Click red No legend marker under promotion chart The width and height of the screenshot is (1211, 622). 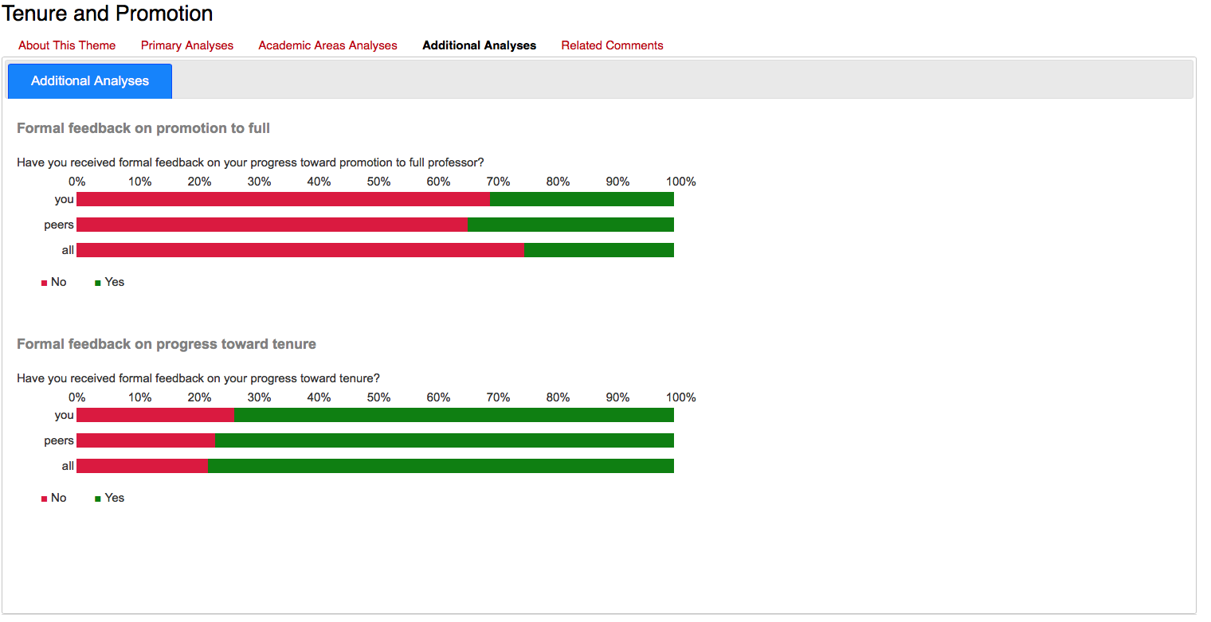click(x=45, y=283)
